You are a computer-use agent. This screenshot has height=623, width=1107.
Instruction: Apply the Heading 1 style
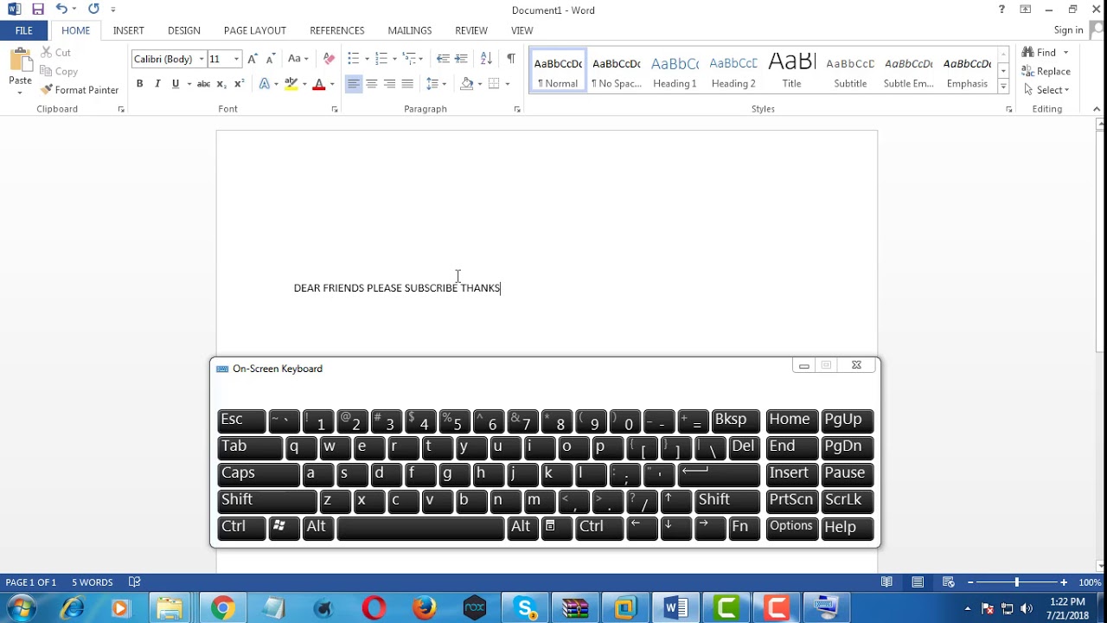coord(675,70)
